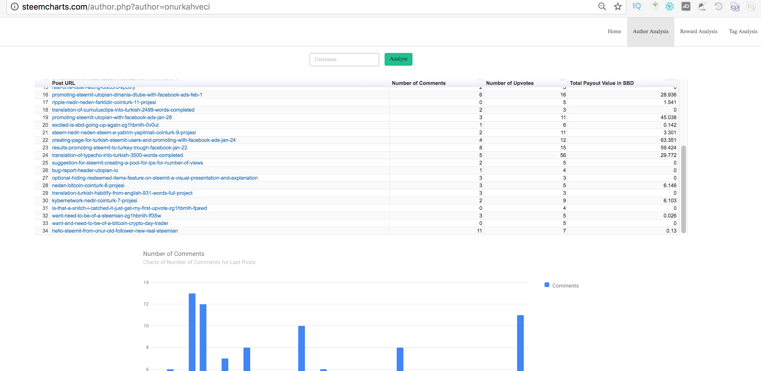Screen dimensions: 761x371
Task: Open the WordPress extension icon
Action: [x=751, y=6]
